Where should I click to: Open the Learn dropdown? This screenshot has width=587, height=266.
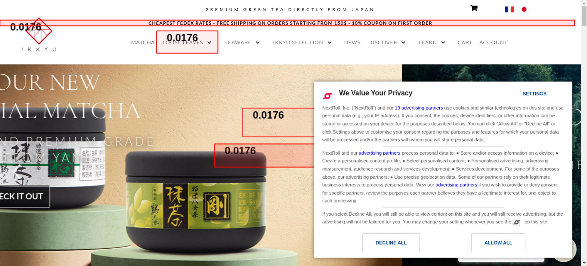click(432, 42)
